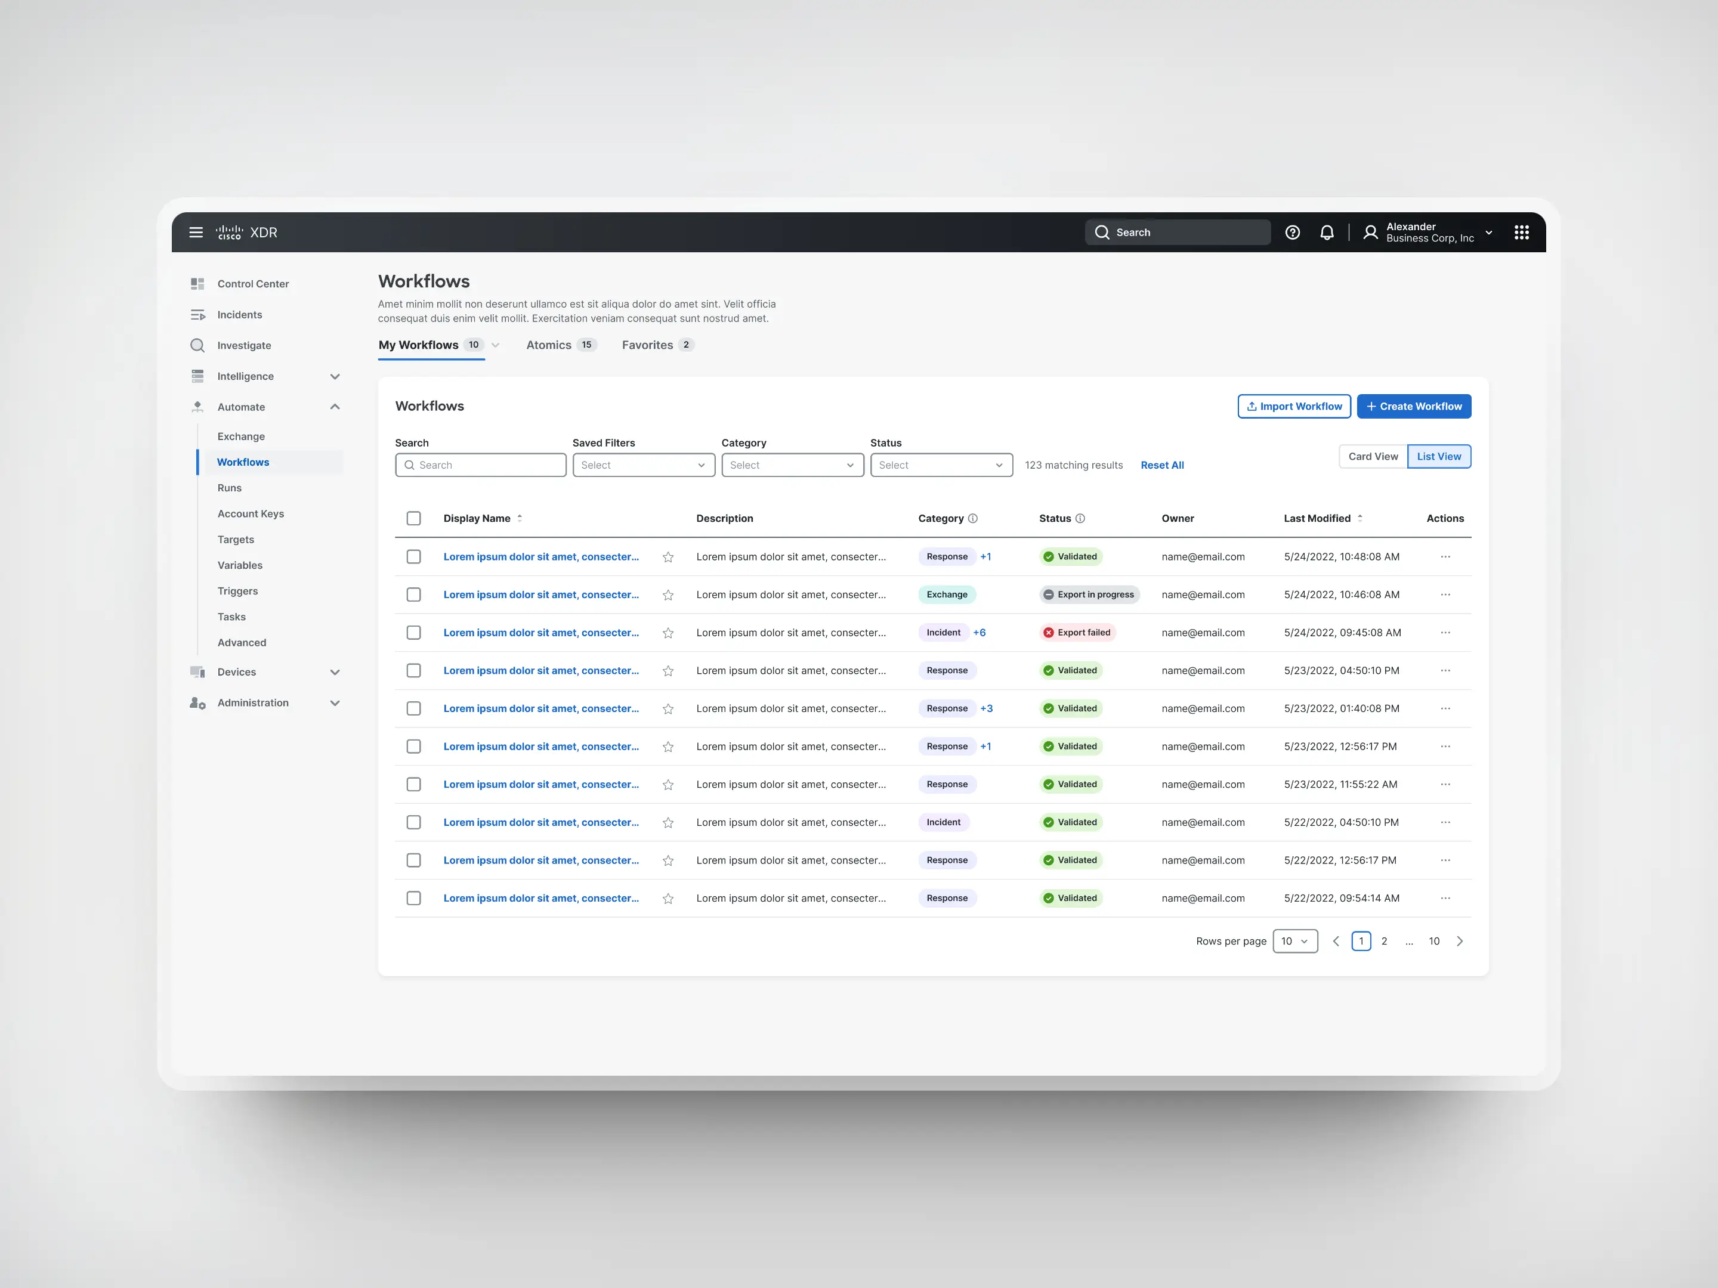Favorite the first workflow with star

668,557
